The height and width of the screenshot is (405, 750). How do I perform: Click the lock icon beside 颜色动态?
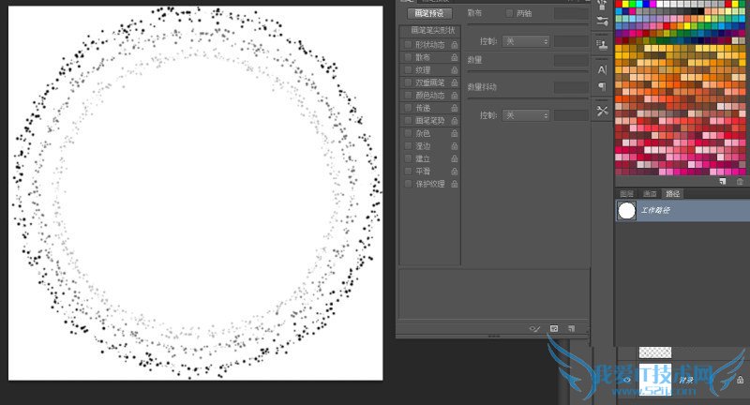click(454, 95)
